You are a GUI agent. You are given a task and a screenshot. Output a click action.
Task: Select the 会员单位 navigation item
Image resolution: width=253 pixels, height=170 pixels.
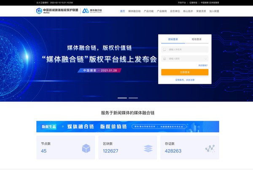[175, 11]
